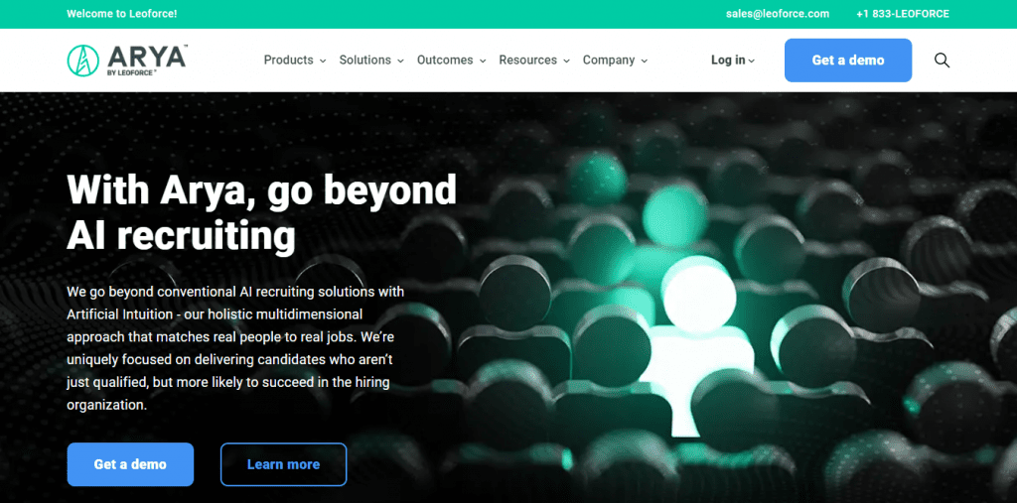Open the Company menu
The height and width of the screenshot is (503, 1017).
(x=615, y=61)
